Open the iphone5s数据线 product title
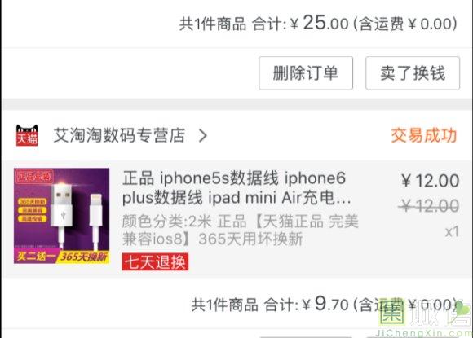 pos(236,187)
